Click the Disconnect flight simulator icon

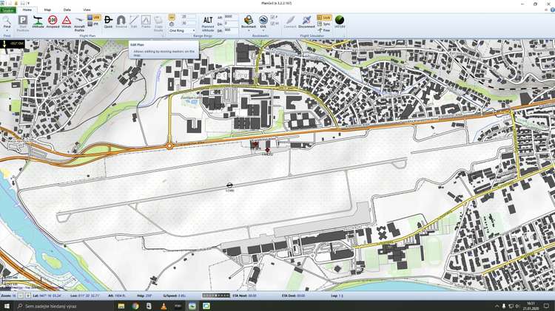(x=306, y=21)
